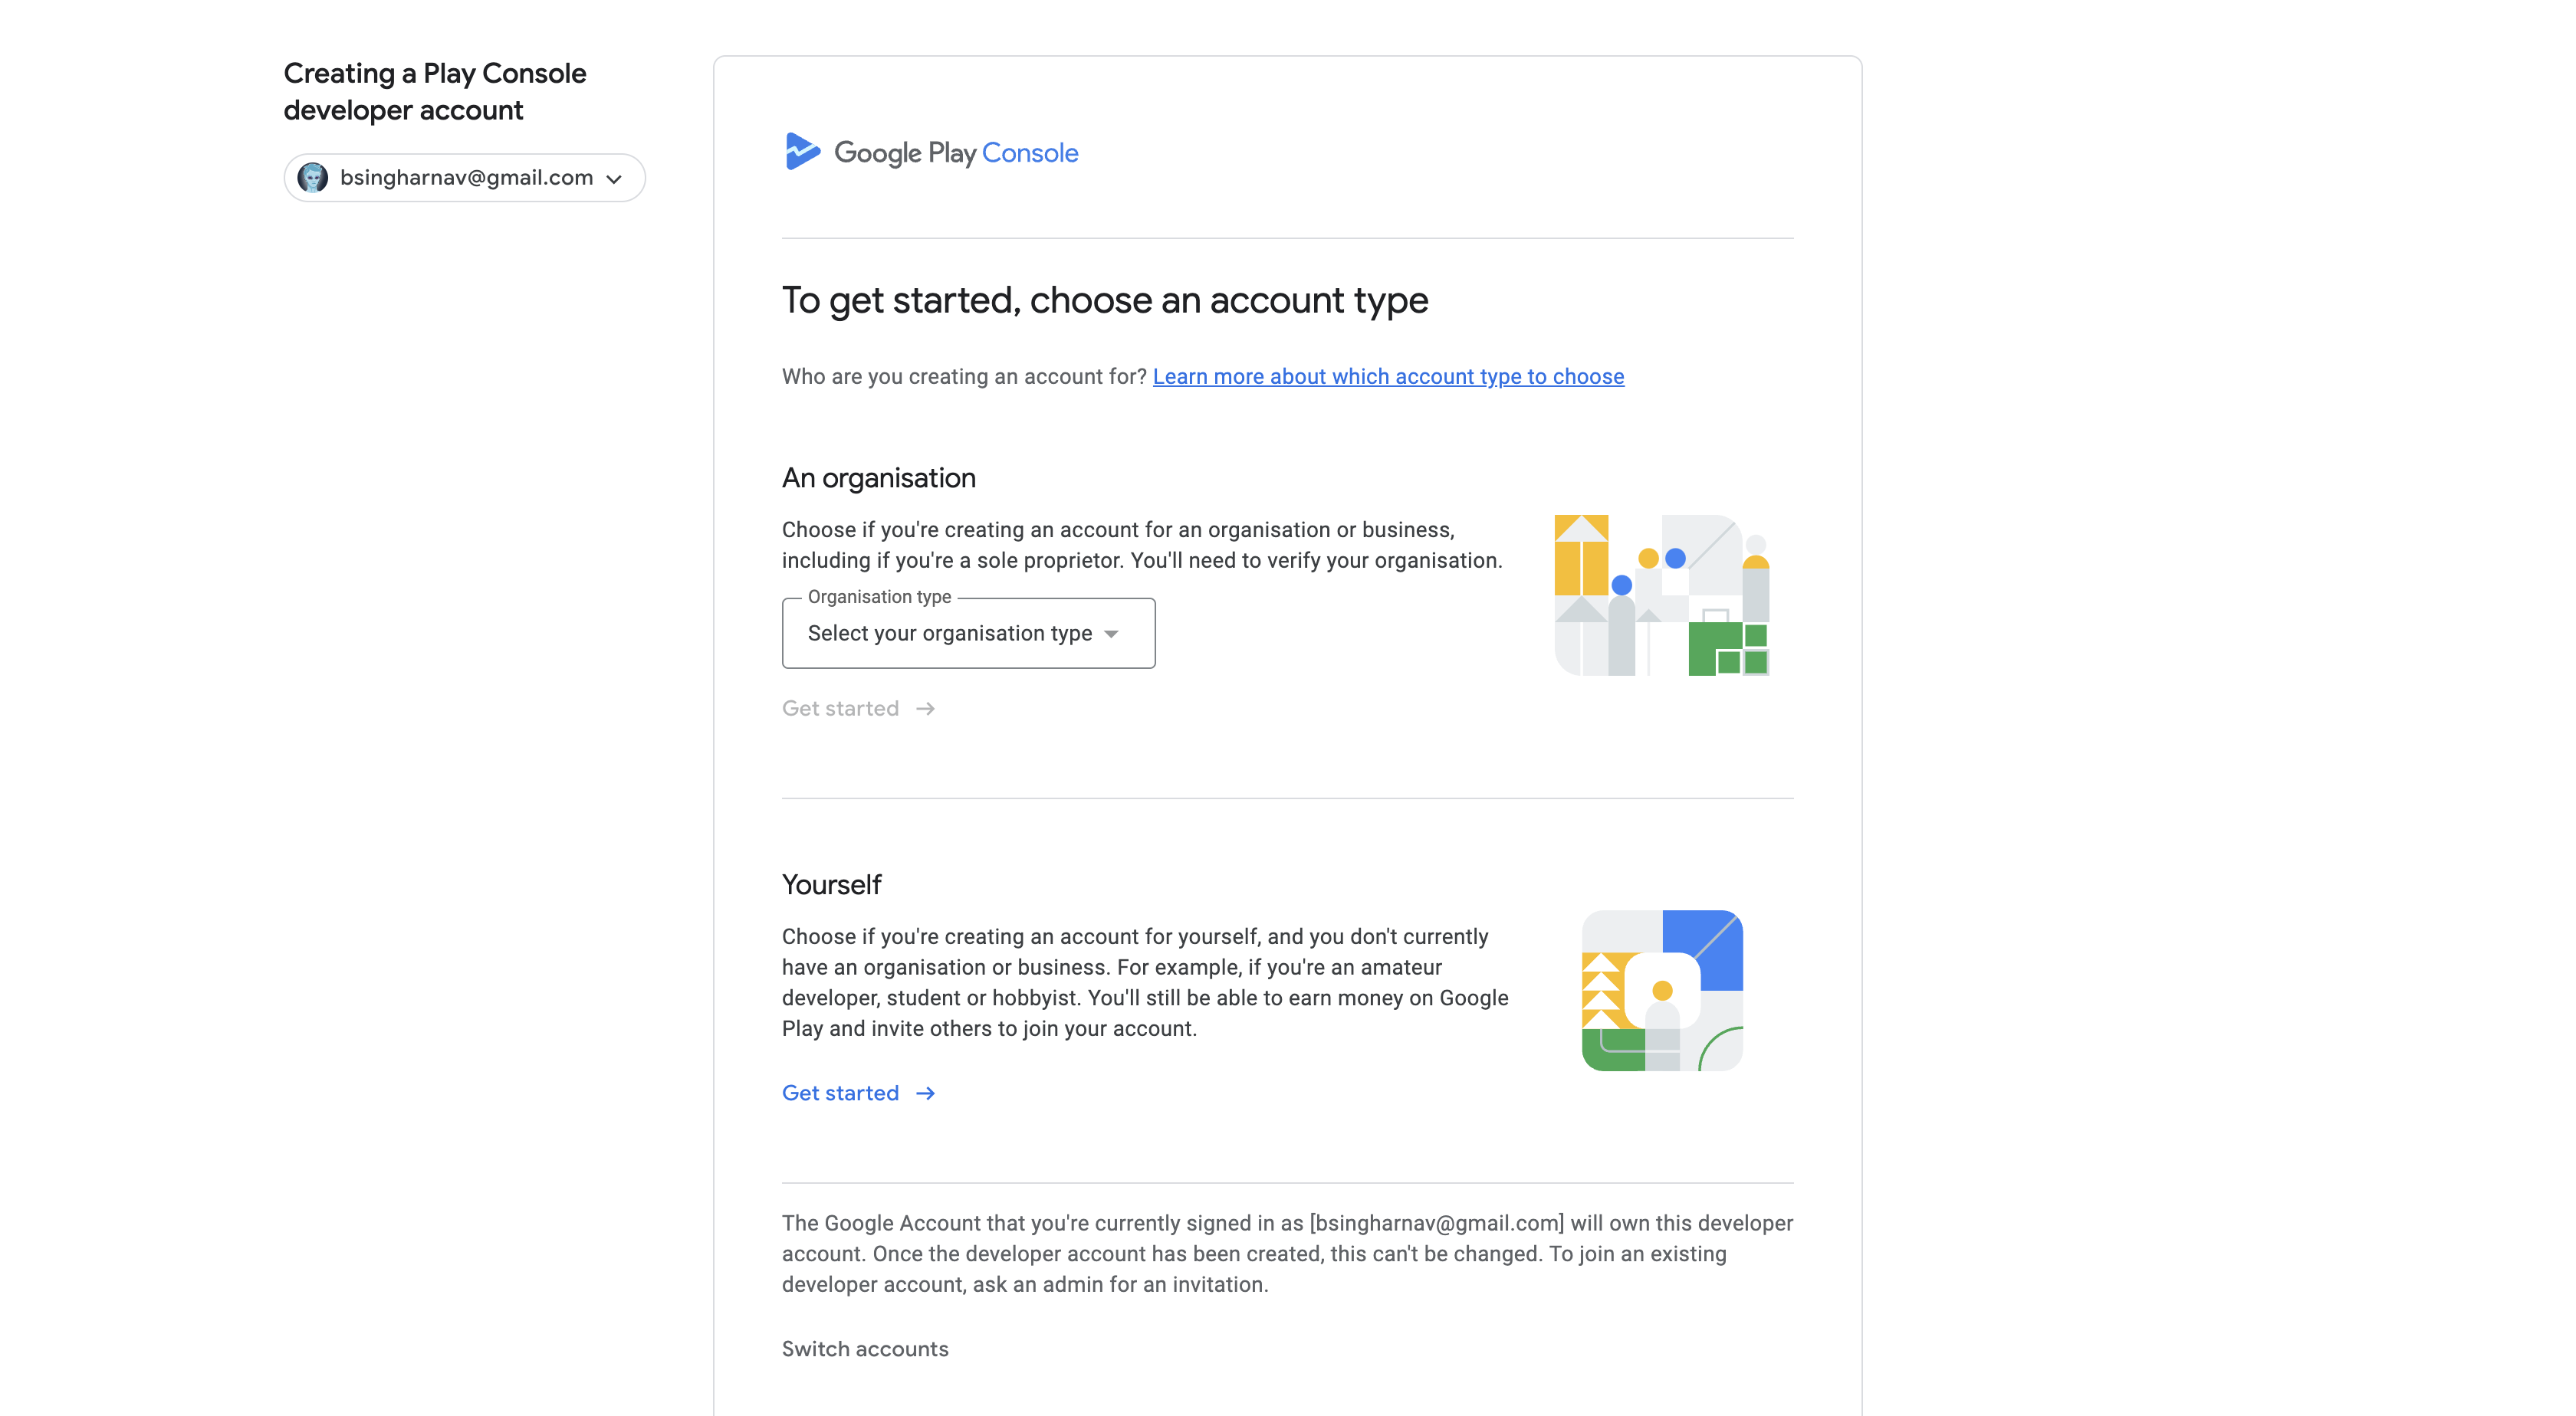This screenshot has width=2576, height=1416.
Task: Click Get started under Yourself
Action: (858, 1093)
